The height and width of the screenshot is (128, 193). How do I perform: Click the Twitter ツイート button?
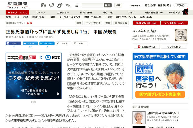tap(30, 44)
